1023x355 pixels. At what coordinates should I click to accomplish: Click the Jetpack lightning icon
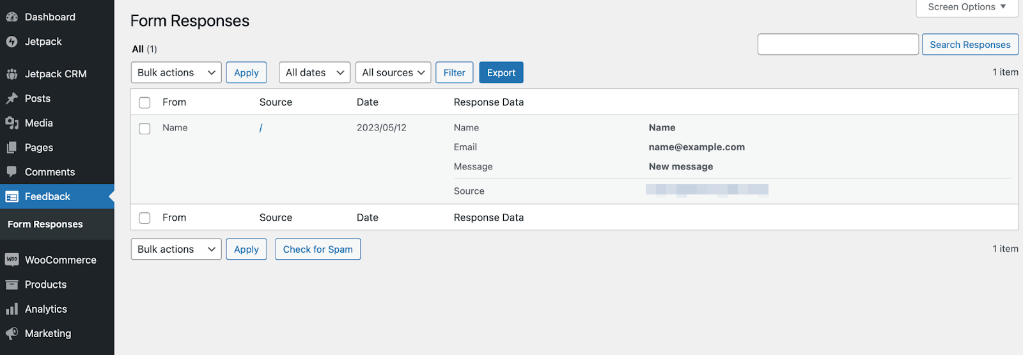(x=12, y=42)
